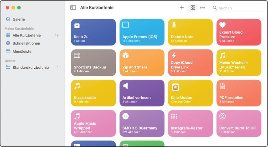
Task: Click the target icon on Convert Burst To GIF
Action: 222,116
